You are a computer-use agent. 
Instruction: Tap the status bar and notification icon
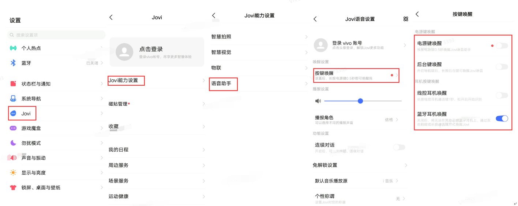[13, 84]
